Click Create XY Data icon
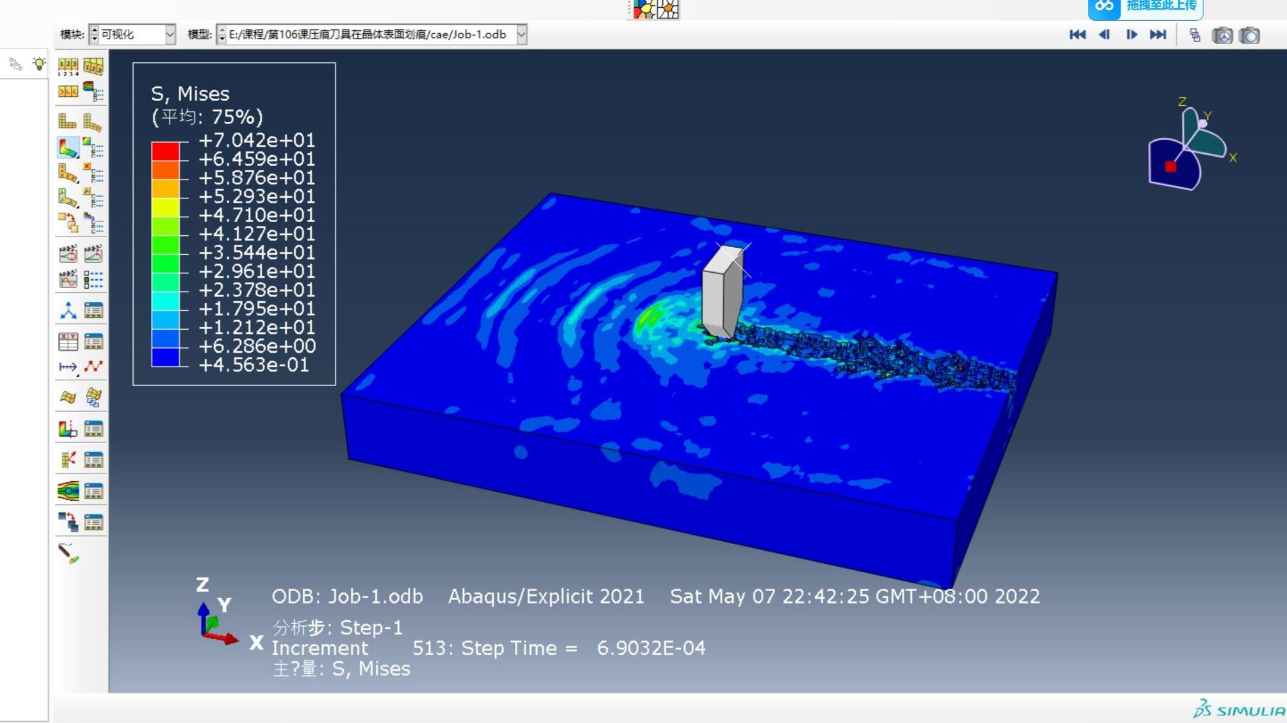This screenshot has height=723, width=1287. click(68, 341)
